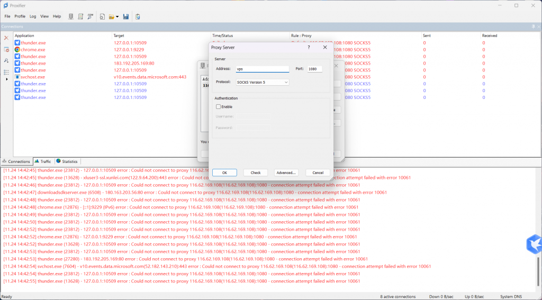The image size is (542, 300).
Task: Expand the sidebar black arrow
Action: 6,79
